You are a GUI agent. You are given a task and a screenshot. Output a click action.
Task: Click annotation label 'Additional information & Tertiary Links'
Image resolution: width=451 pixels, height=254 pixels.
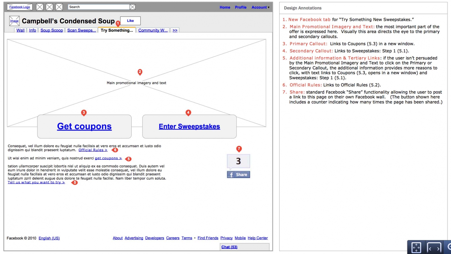click(335, 58)
